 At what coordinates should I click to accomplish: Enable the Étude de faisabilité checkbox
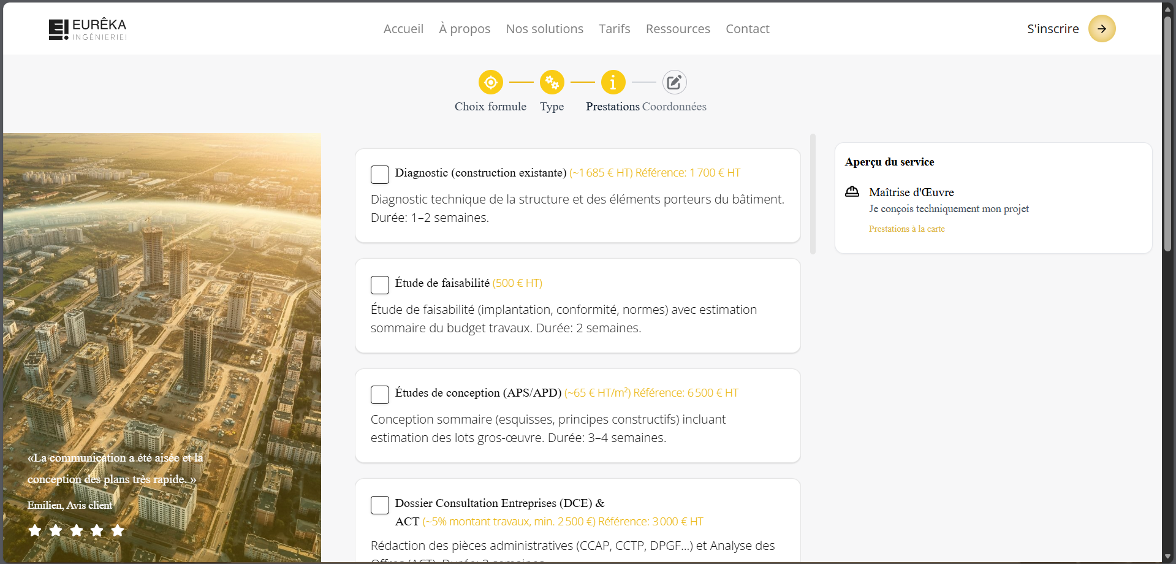pos(380,285)
